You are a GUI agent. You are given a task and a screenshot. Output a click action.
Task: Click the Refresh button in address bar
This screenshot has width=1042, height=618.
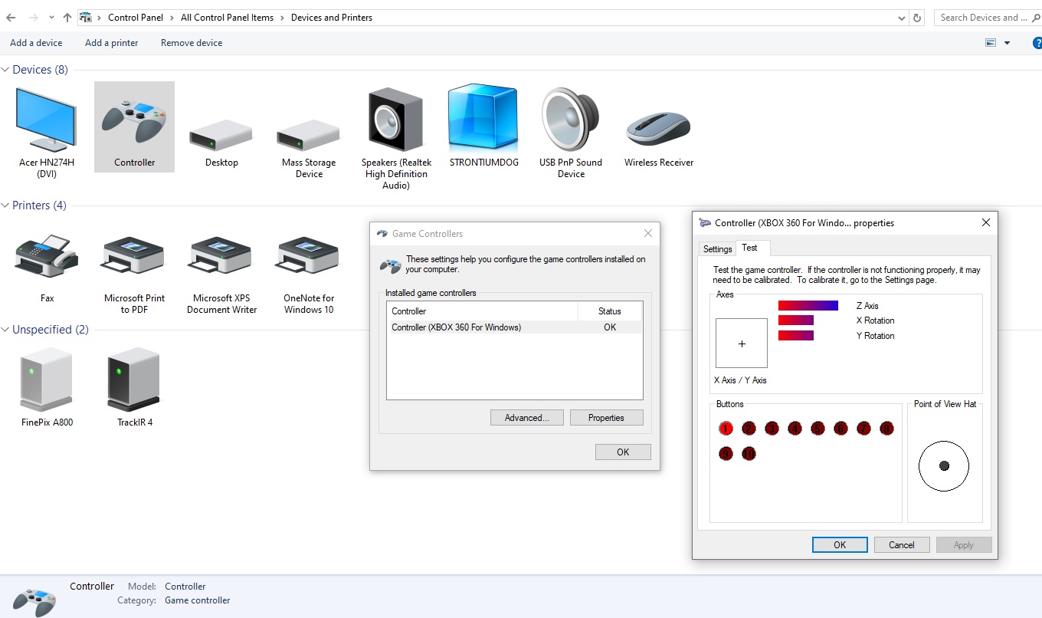918,18
